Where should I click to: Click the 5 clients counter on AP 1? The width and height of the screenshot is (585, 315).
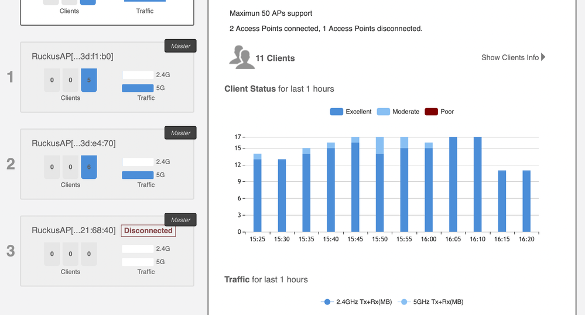pos(89,80)
